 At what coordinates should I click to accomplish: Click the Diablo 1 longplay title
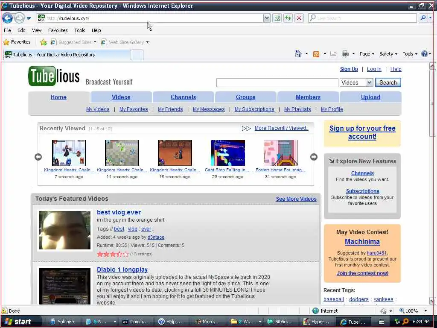click(122, 270)
